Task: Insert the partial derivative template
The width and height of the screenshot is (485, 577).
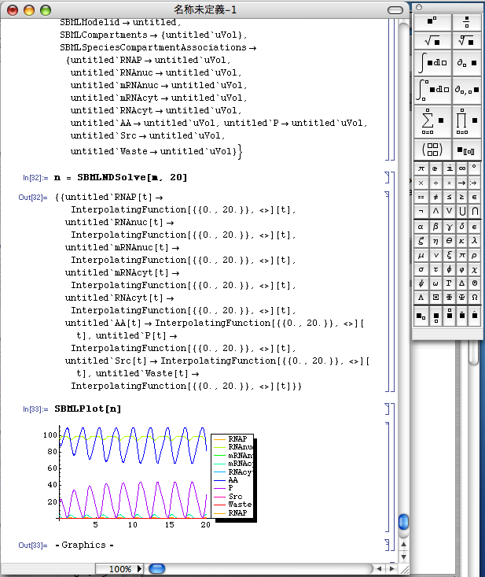Action: tap(467, 62)
